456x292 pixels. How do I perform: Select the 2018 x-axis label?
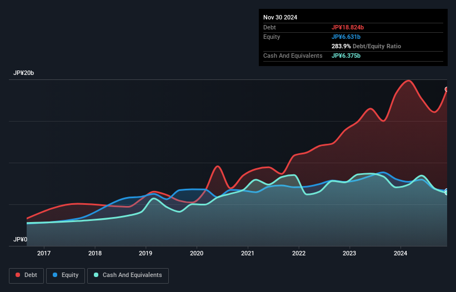coord(95,253)
